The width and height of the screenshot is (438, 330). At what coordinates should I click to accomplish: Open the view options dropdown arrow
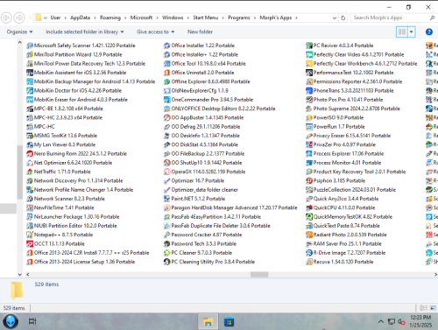click(412, 32)
